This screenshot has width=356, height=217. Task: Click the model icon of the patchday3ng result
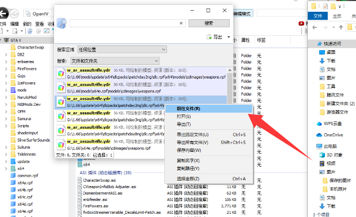click(x=61, y=117)
